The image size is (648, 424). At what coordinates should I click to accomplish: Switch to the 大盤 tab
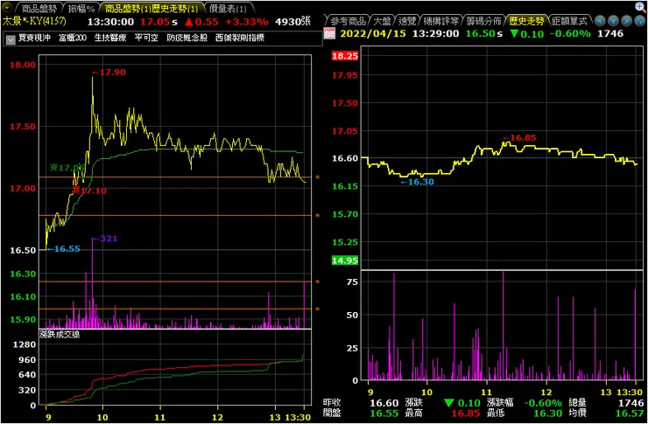tap(383, 21)
